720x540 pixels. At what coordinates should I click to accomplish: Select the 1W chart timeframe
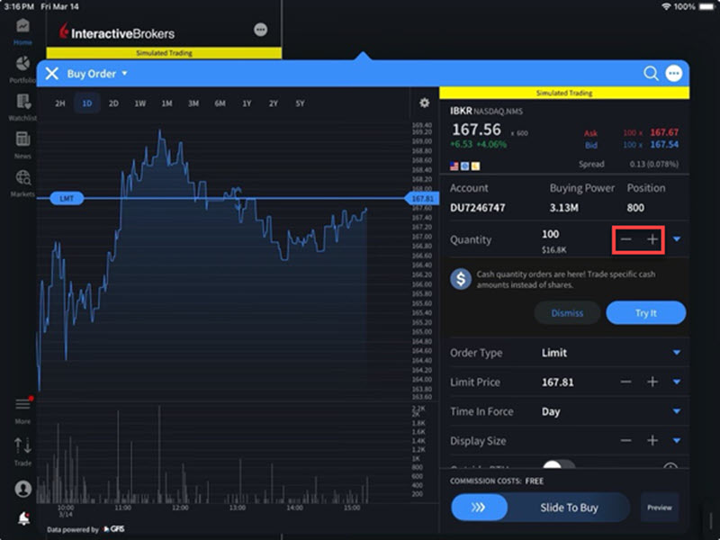click(140, 103)
